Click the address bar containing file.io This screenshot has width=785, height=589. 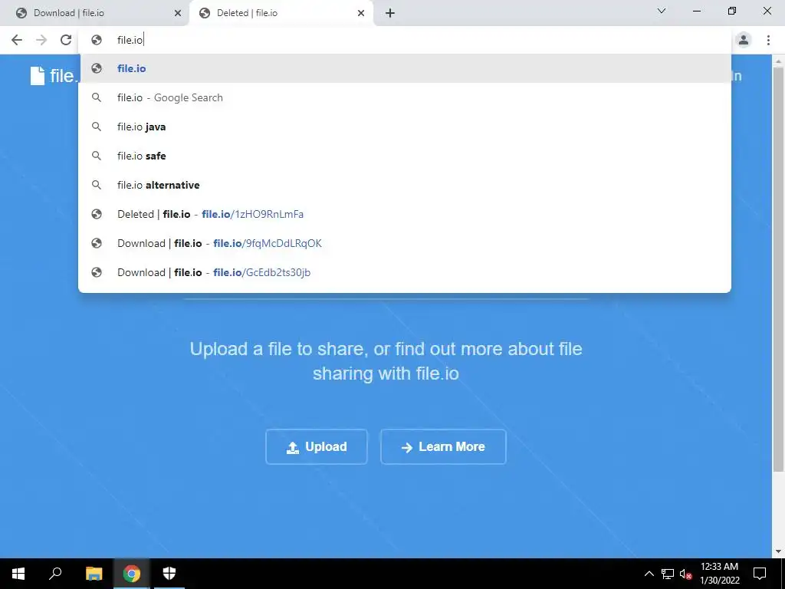pos(405,40)
